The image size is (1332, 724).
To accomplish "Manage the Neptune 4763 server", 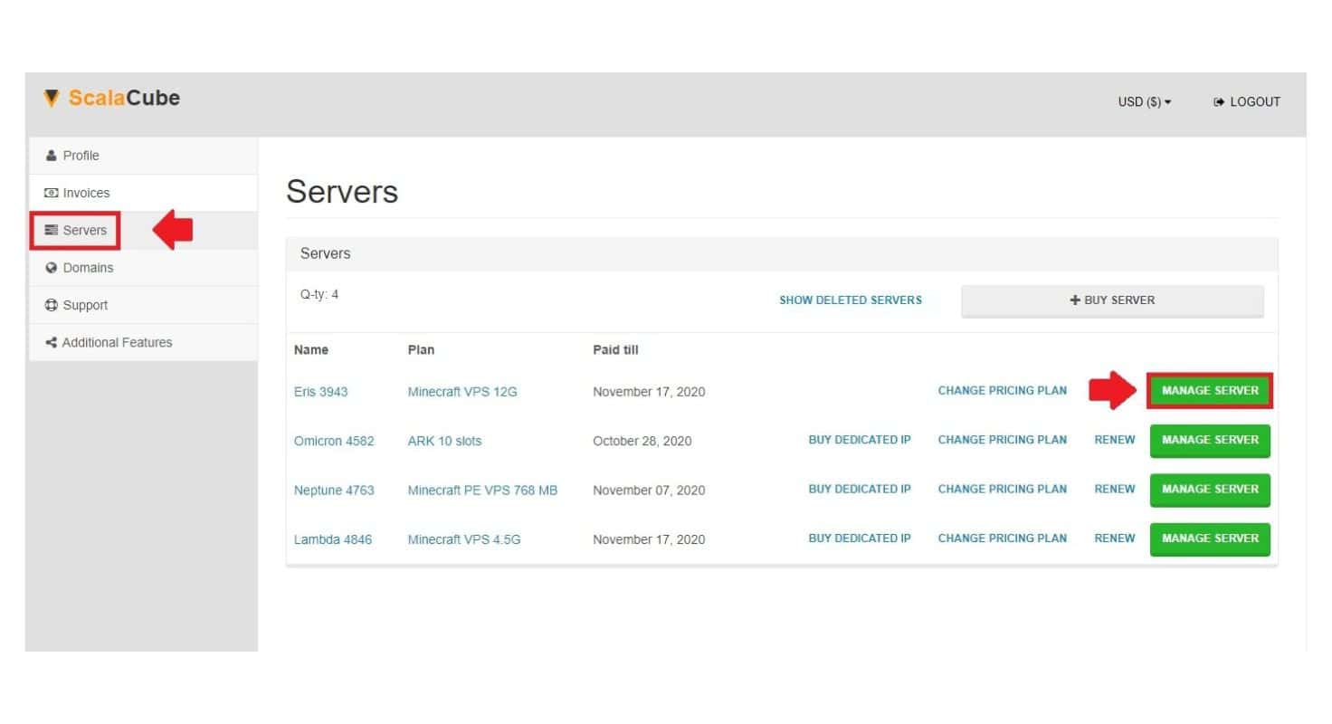I will pyautogui.click(x=1210, y=490).
